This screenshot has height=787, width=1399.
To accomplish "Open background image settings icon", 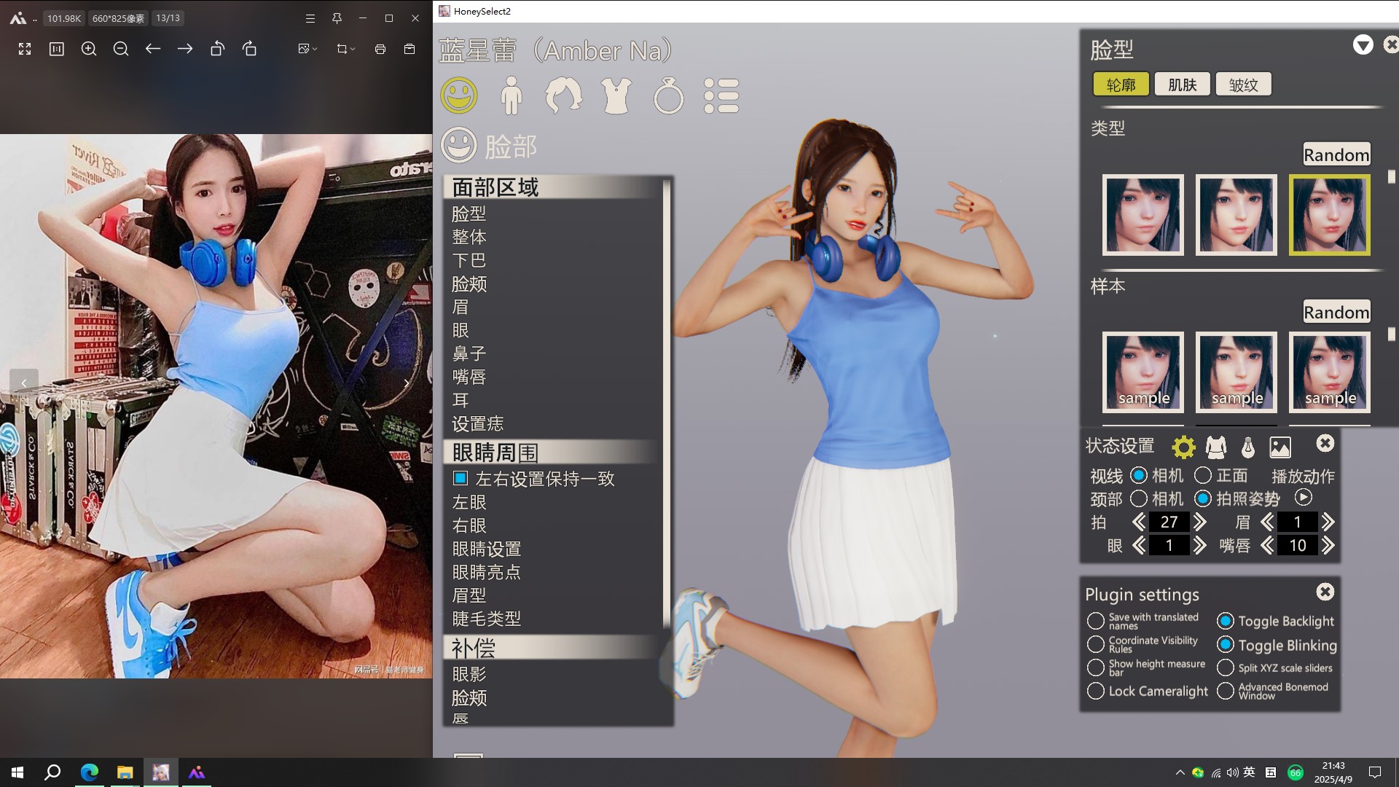I will click(1280, 447).
